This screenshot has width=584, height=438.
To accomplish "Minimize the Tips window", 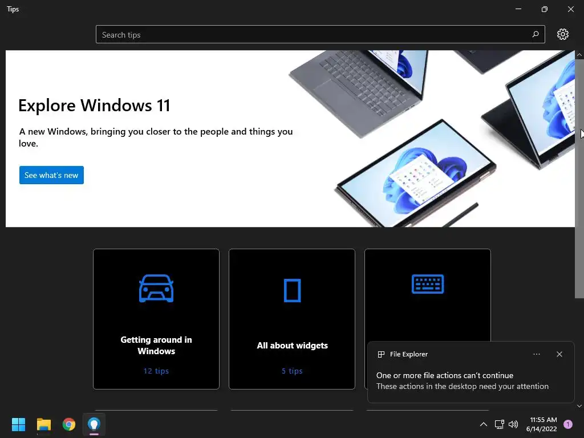I will click(x=518, y=9).
